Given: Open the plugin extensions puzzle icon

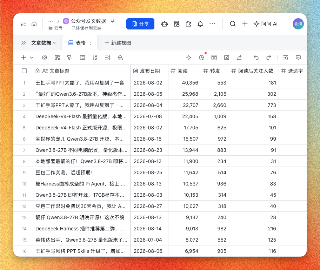Looking at the screenshot, I should coord(188,24).
